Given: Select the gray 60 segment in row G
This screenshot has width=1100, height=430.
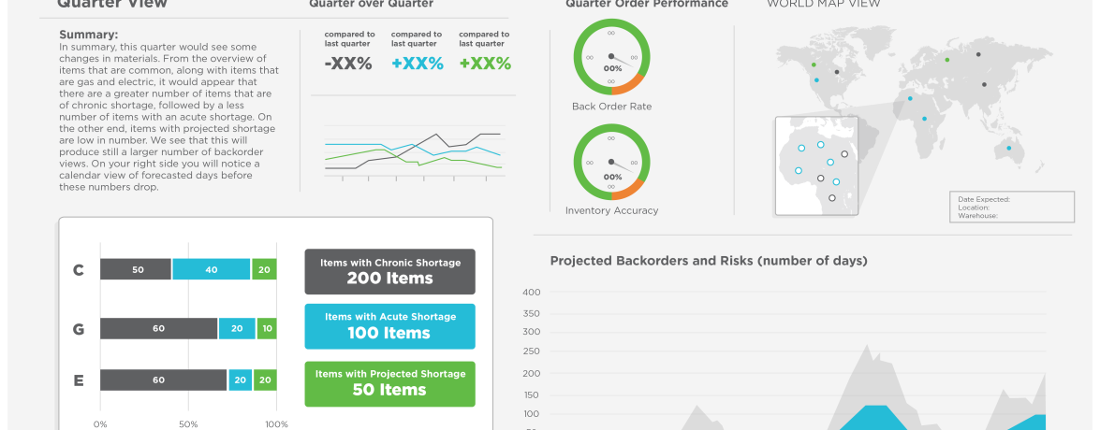Looking at the screenshot, I should (158, 328).
